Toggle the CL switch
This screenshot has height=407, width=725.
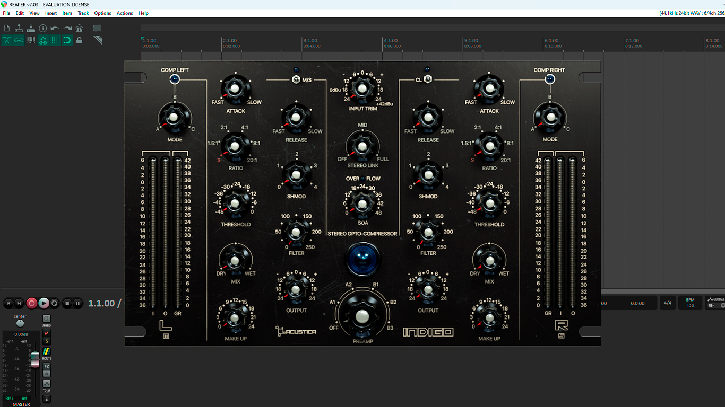coord(428,79)
